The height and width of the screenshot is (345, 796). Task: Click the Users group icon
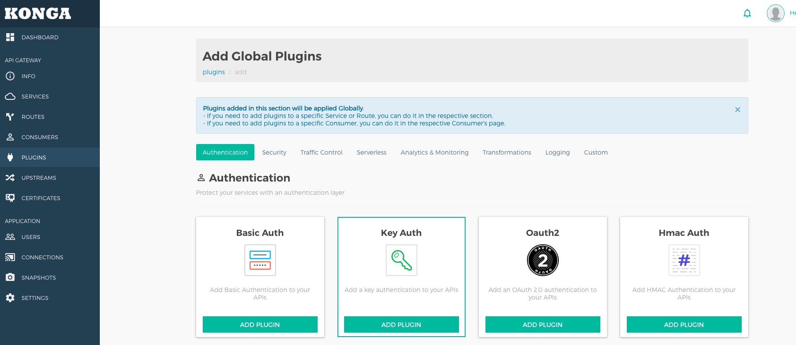pyautogui.click(x=10, y=237)
